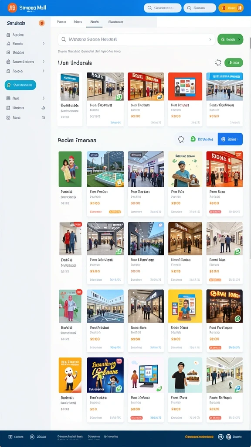The width and height of the screenshot is (251, 447).
Task: Click the icon inside the teal sidebar button
Action: pos(9,85)
